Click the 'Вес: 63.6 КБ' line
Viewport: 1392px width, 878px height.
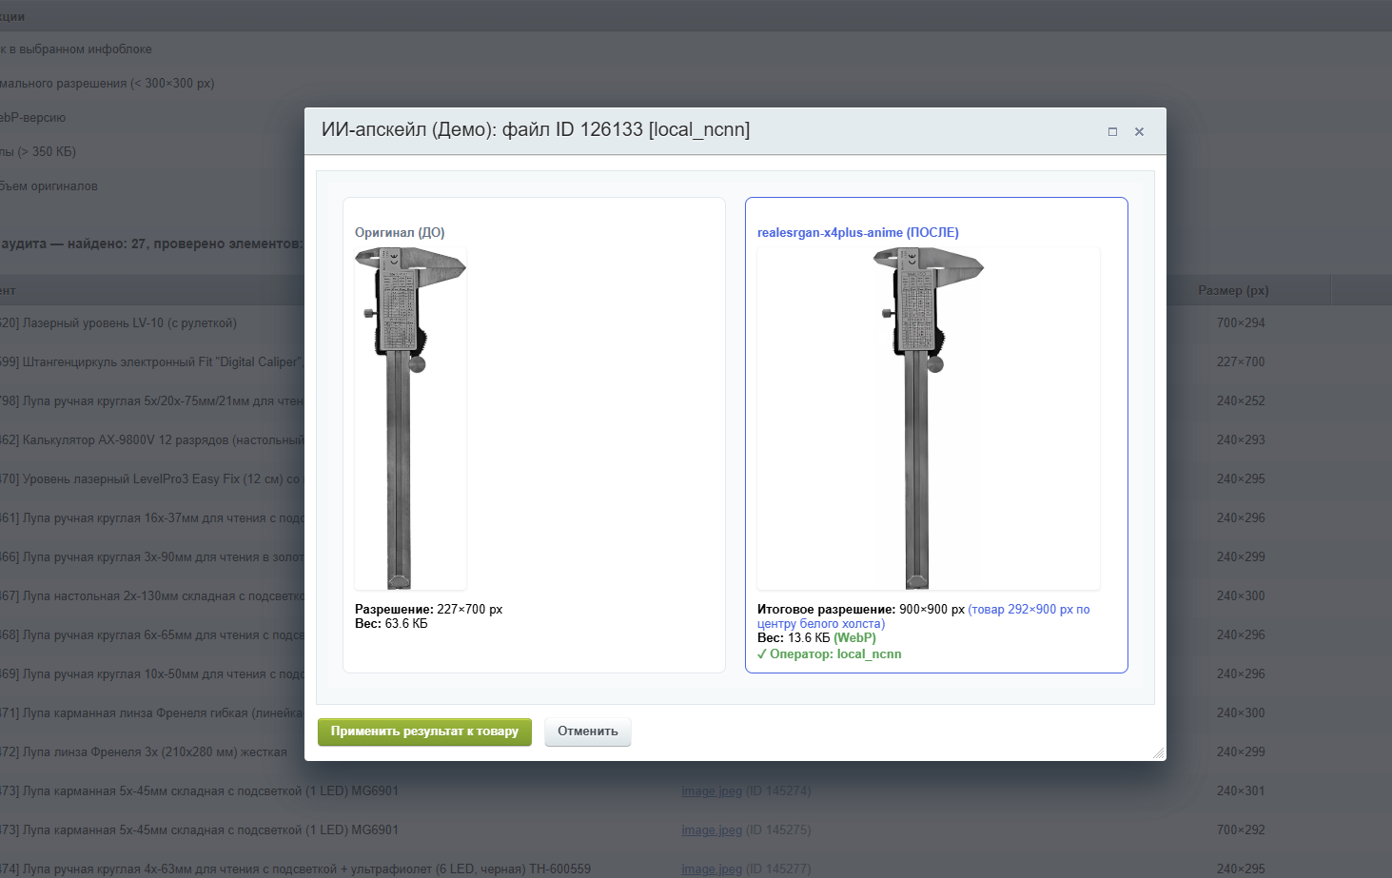pyautogui.click(x=391, y=624)
